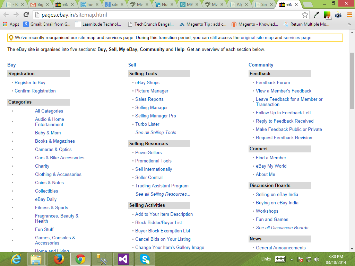The image size is (355, 266).
Task: Switch to the Nu tab
Action: click(164, 4)
